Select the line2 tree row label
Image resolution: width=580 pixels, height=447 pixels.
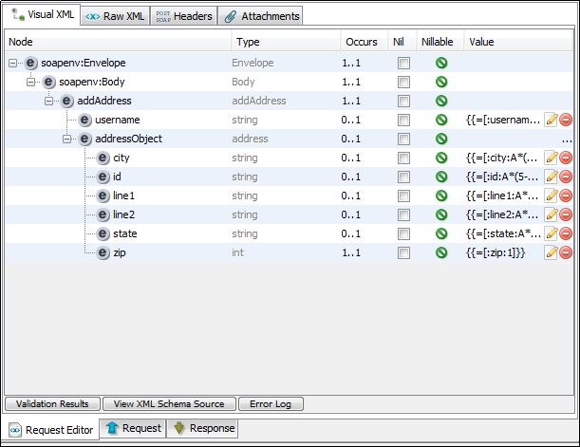124,214
